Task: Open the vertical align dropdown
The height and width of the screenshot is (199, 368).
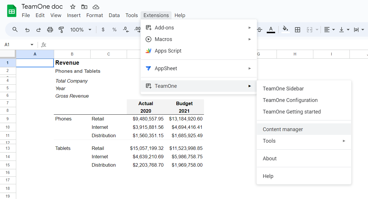Action: [344, 29]
